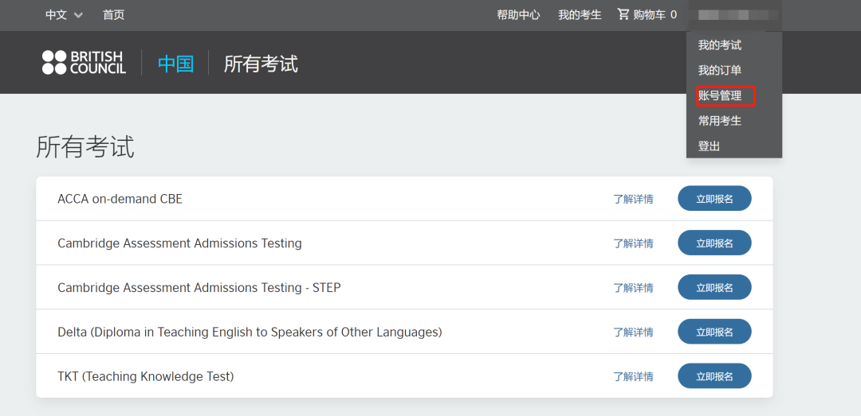Viewport: 861px width, 416px height.
Task: Click 立即报名 for ACCA on-demand CBE
Action: pyautogui.click(x=714, y=198)
